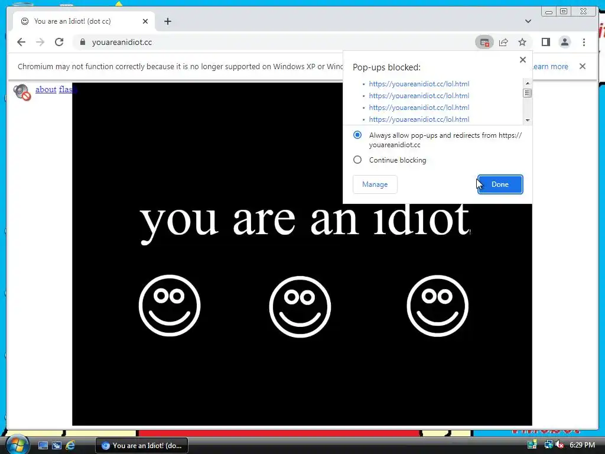
Task: Select 'Always allow pop-ups and redirects' option
Action: coord(357,135)
